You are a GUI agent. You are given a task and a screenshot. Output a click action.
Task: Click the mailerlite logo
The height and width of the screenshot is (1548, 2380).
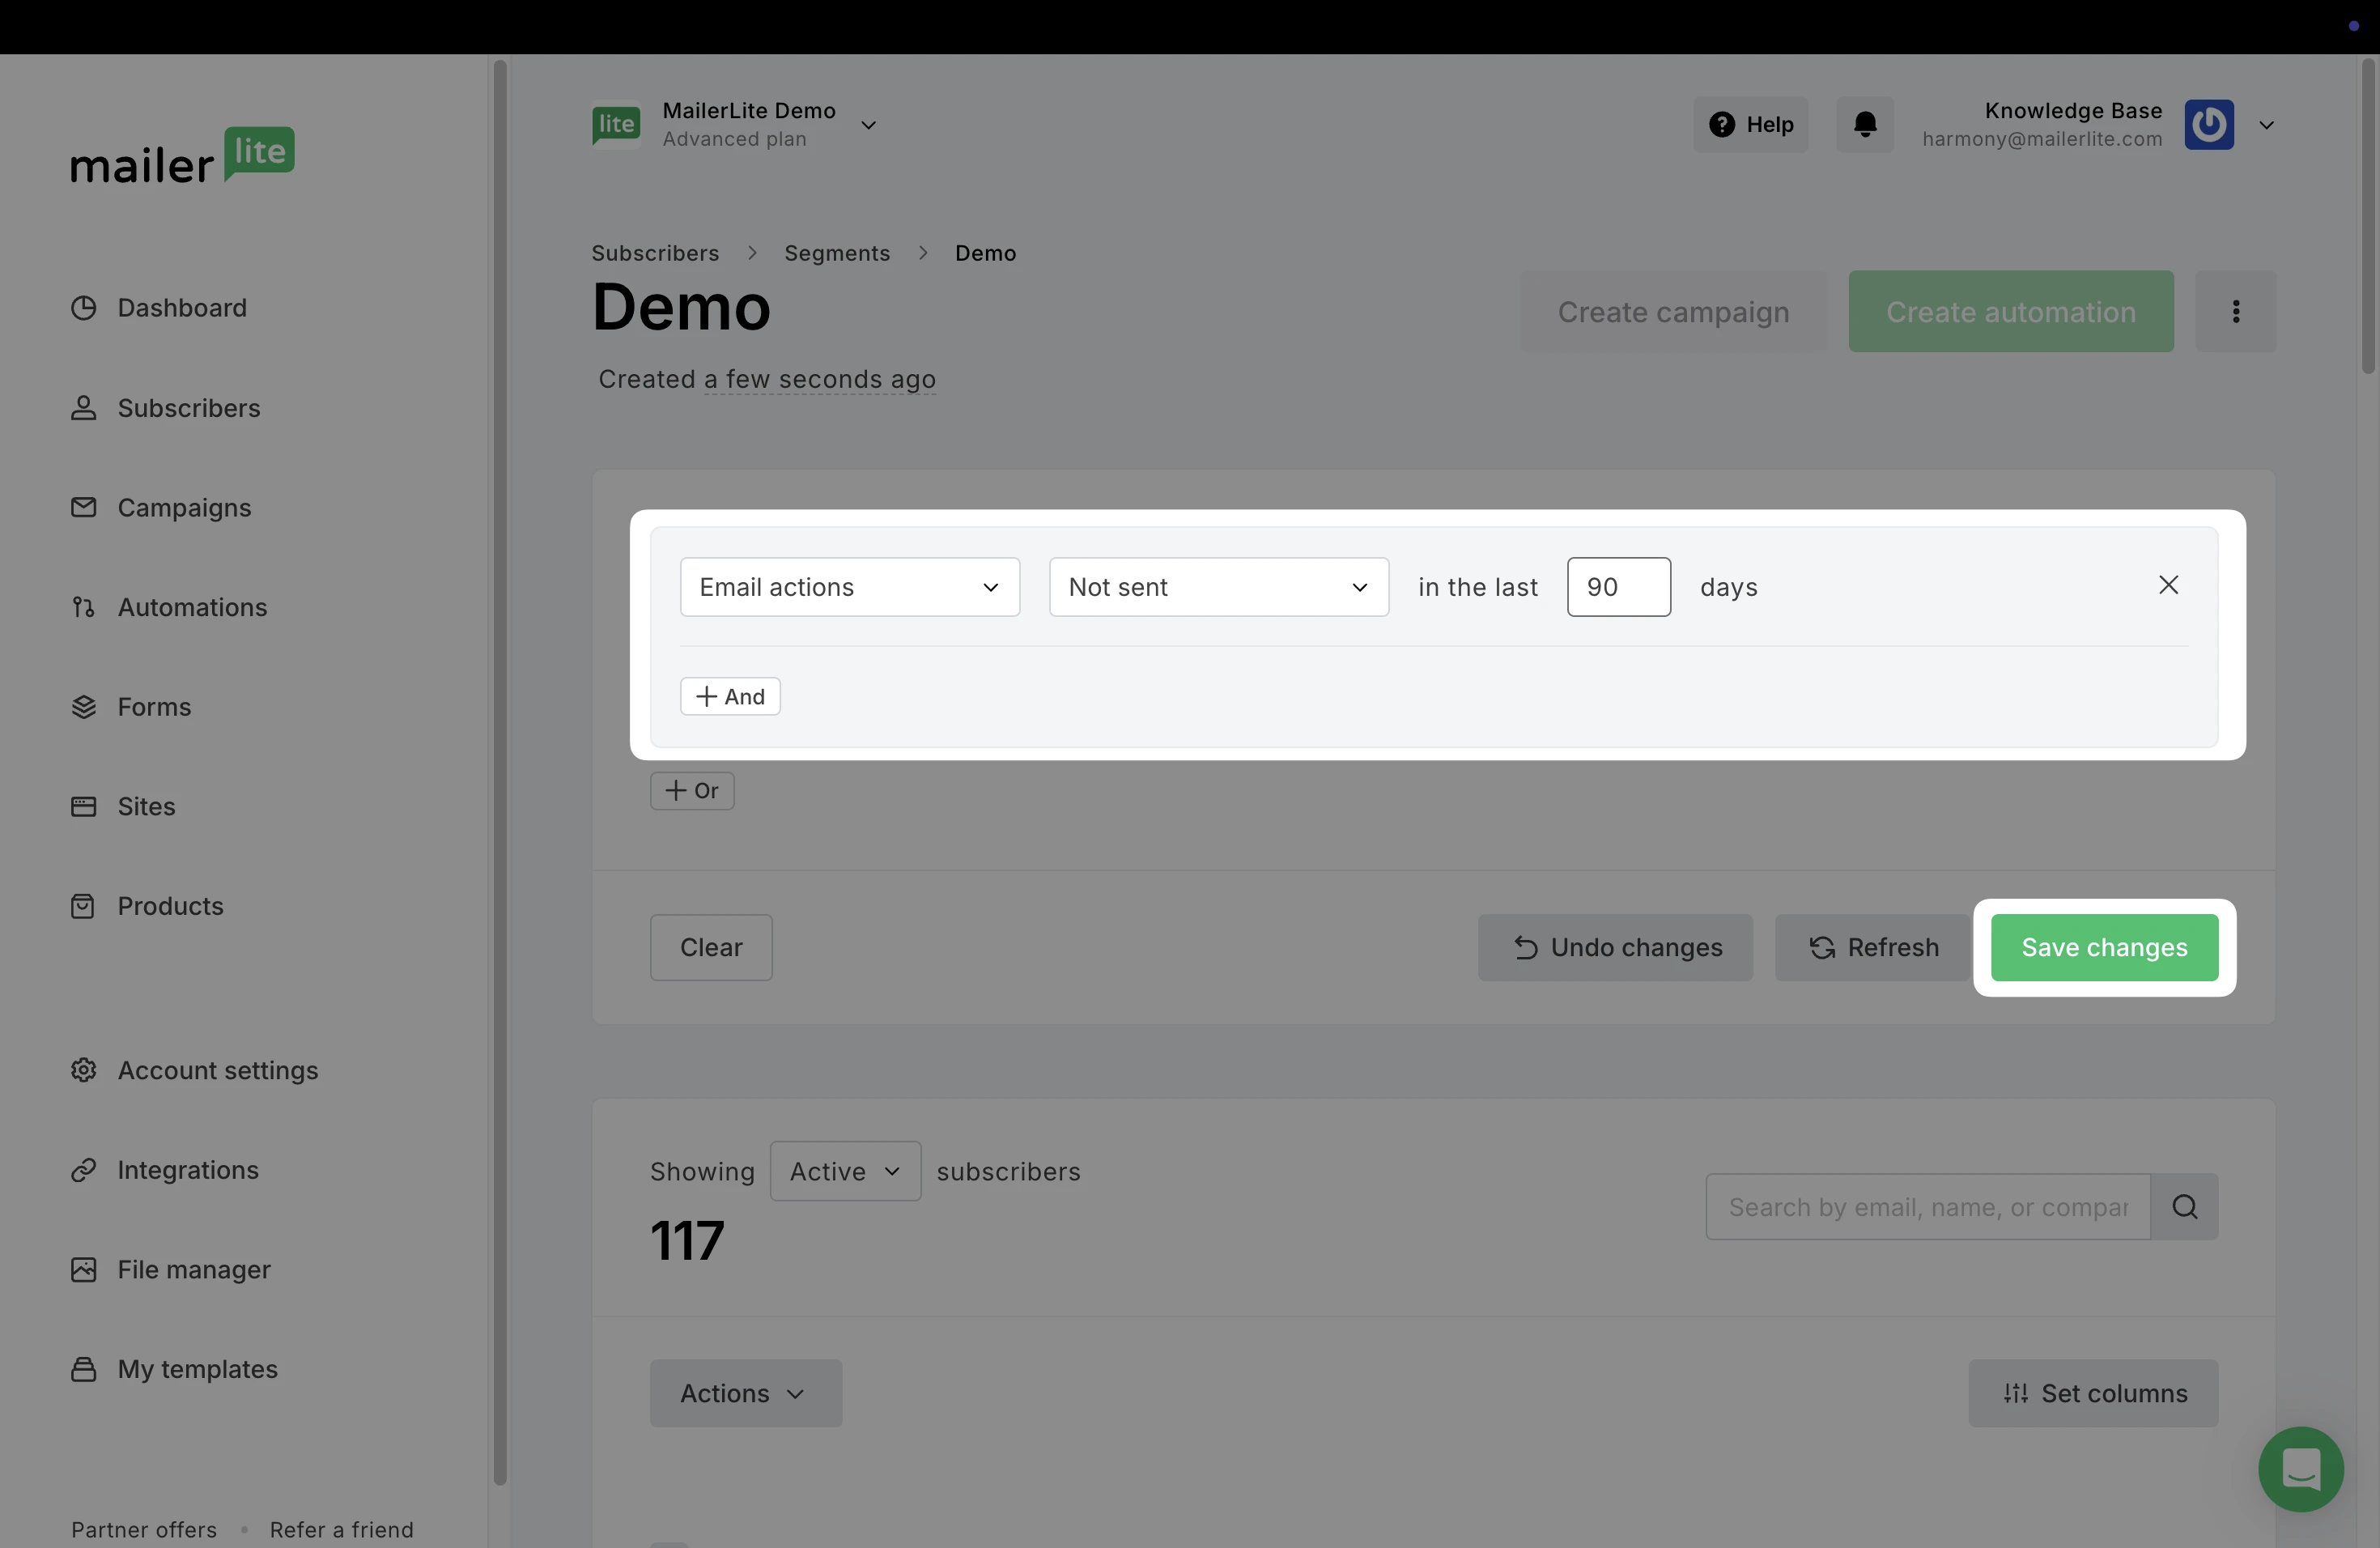182,156
